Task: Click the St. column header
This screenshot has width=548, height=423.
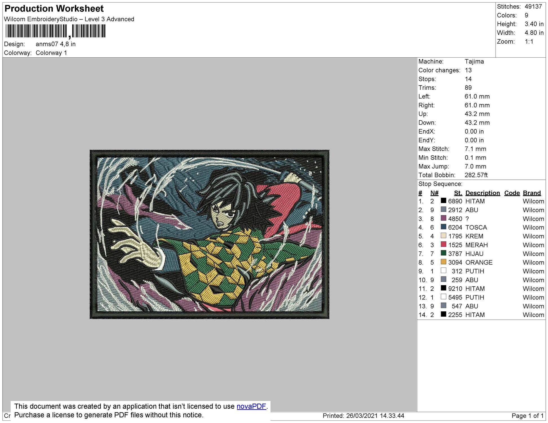Action: [458, 193]
